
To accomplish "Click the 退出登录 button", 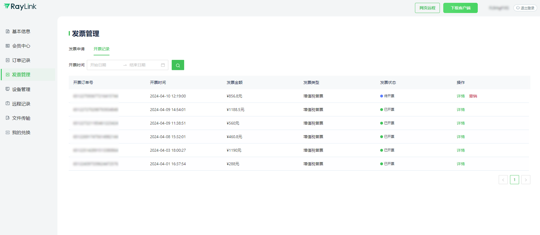I will point(525,8).
